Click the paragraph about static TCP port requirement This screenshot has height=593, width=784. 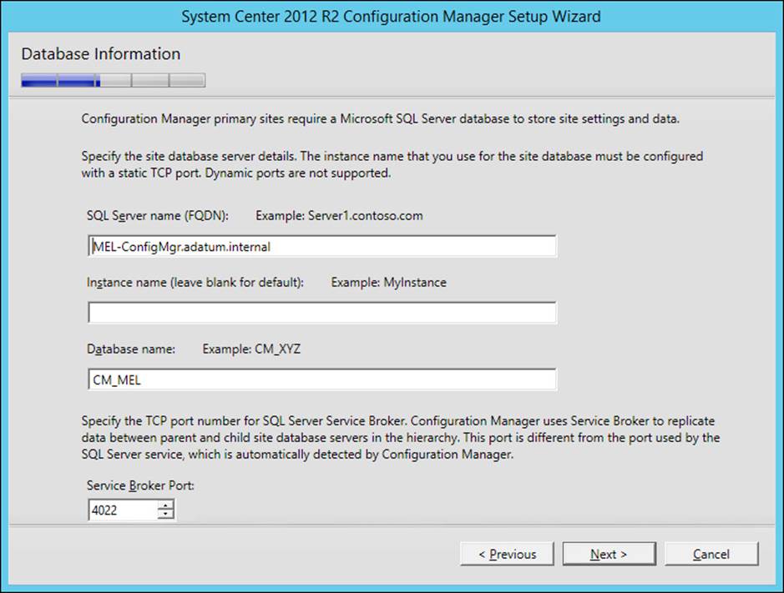pos(392,164)
